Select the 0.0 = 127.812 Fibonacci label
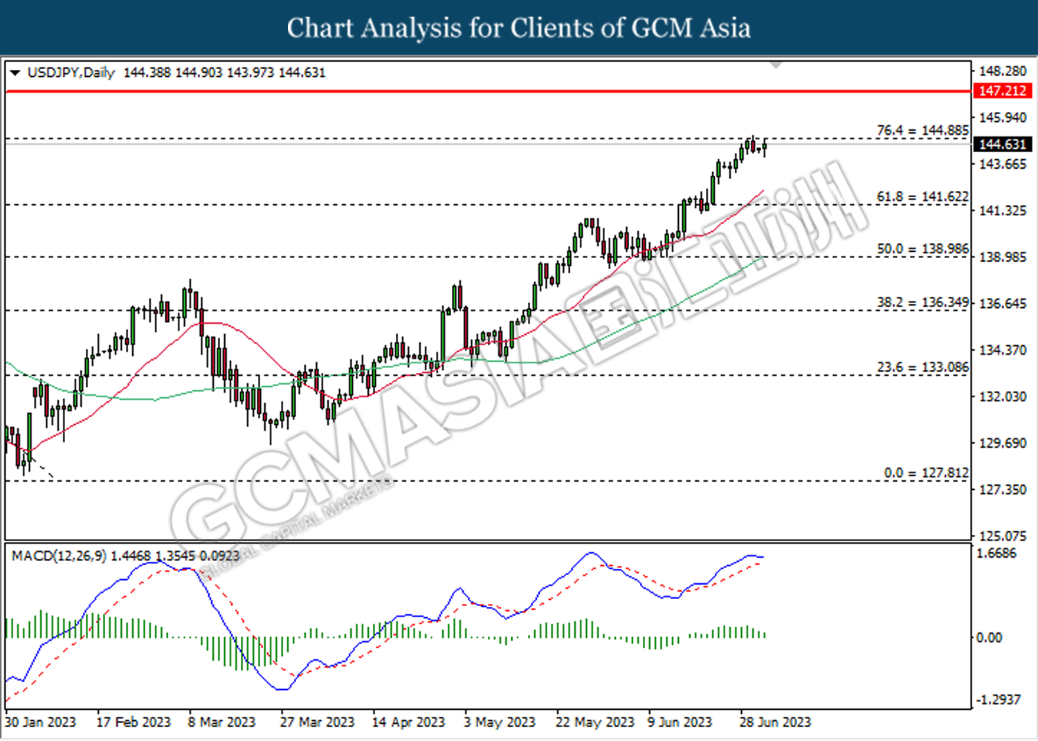The height and width of the screenshot is (741, 1038). [926, 473]
